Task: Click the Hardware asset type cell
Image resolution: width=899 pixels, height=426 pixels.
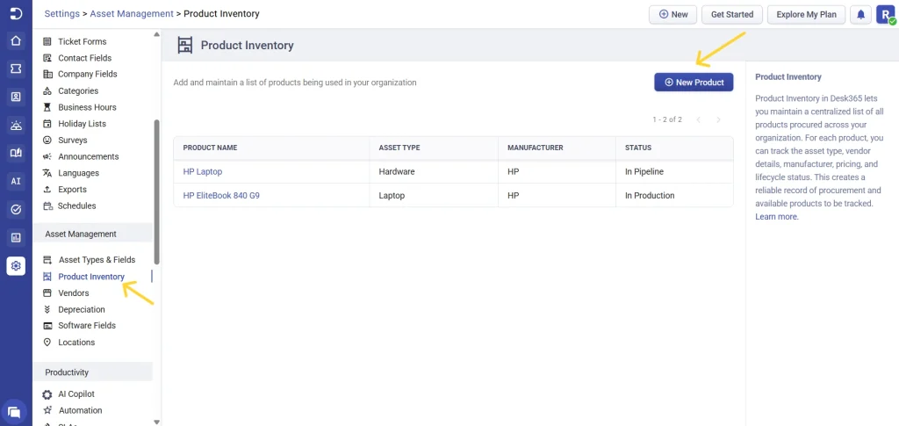Action: [x=397, y=171]
